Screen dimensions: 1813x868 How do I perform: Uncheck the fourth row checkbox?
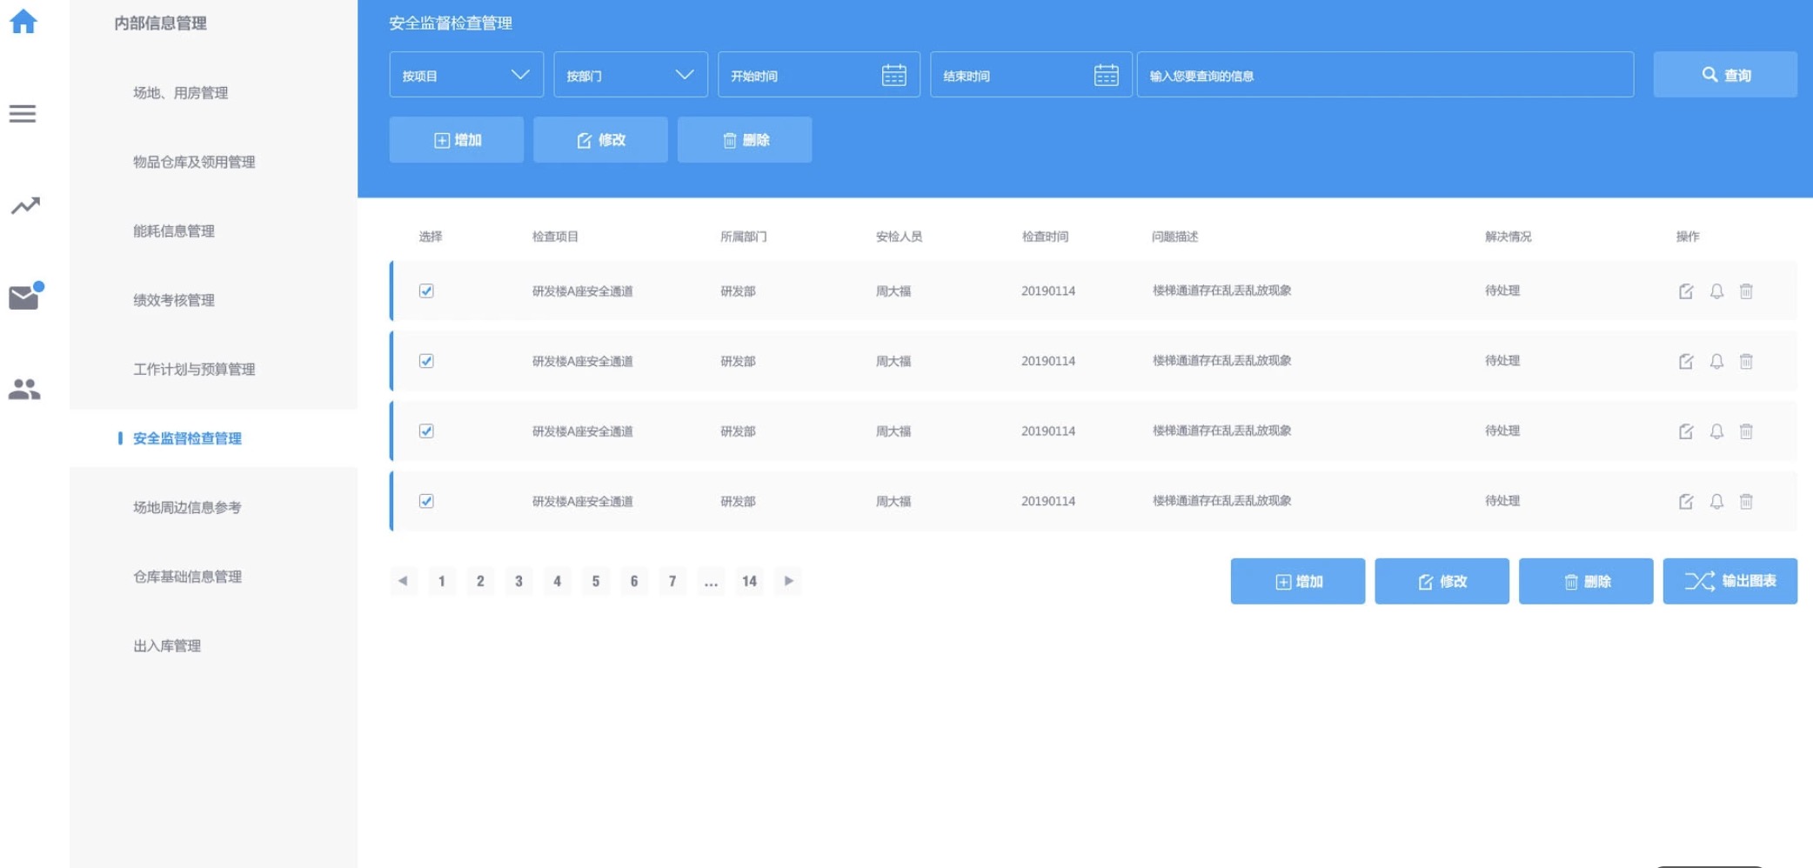(426, 501)
